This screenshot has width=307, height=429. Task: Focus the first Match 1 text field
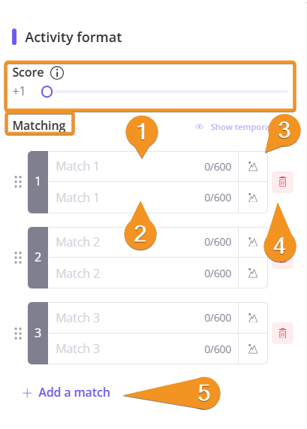[143, 166]
